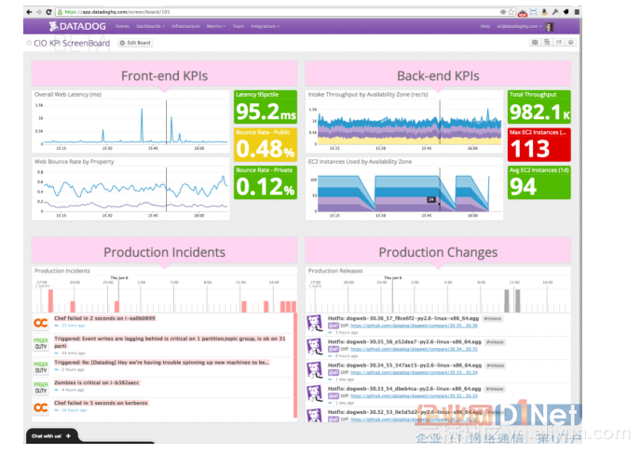This screenshot has width=641, height=454.
Task: Click PagerDuty icon beside Zombies incident
Action: [41, 387]
